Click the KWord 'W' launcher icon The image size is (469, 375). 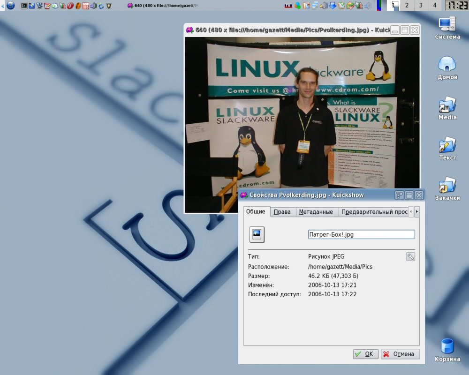point(39,6)
